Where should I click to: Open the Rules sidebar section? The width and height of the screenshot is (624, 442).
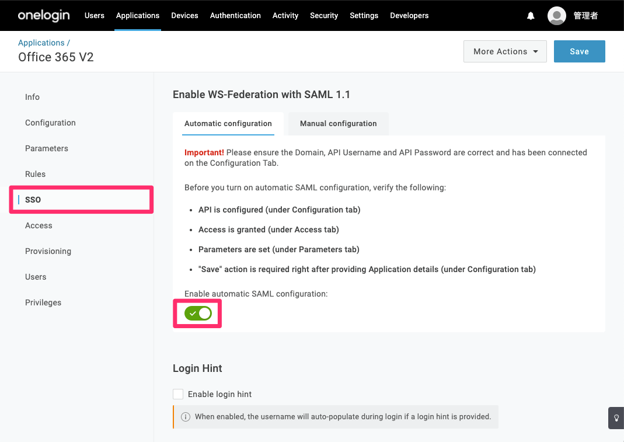click(x=35, y=174)
